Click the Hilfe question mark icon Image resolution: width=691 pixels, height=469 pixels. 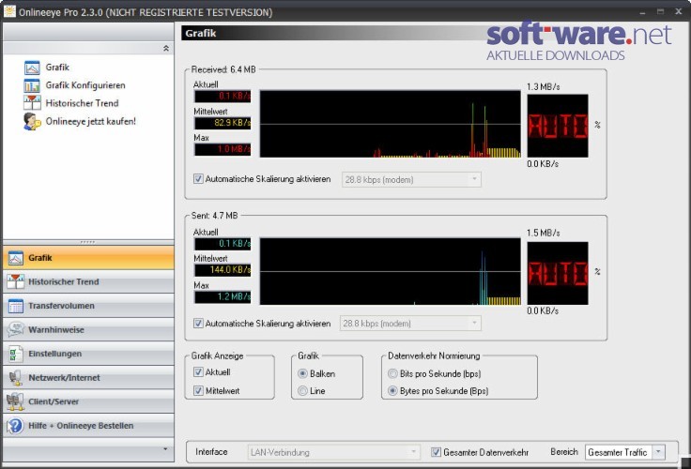point(15,426)
